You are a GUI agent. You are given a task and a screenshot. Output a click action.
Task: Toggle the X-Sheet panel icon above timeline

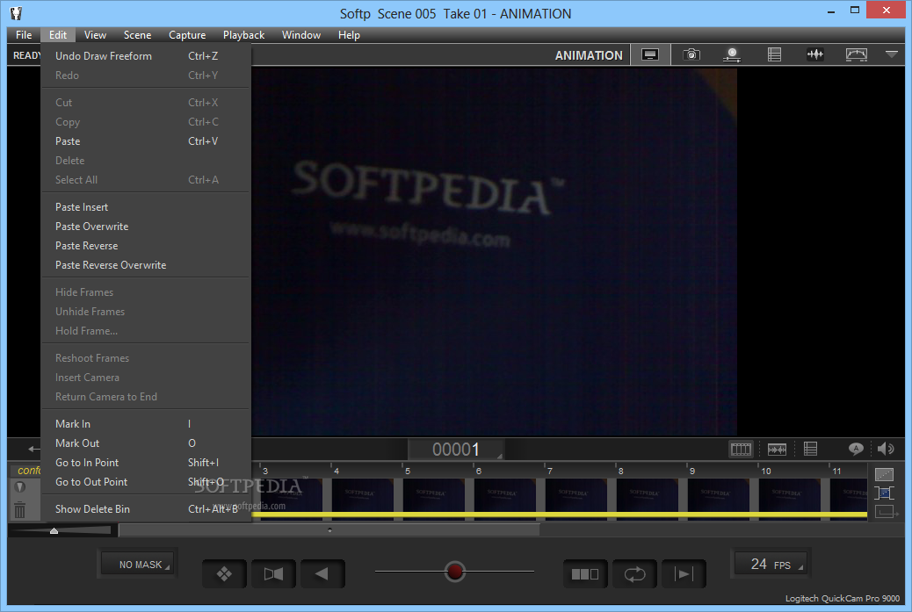pyautogui.click(x=810, y=449)
